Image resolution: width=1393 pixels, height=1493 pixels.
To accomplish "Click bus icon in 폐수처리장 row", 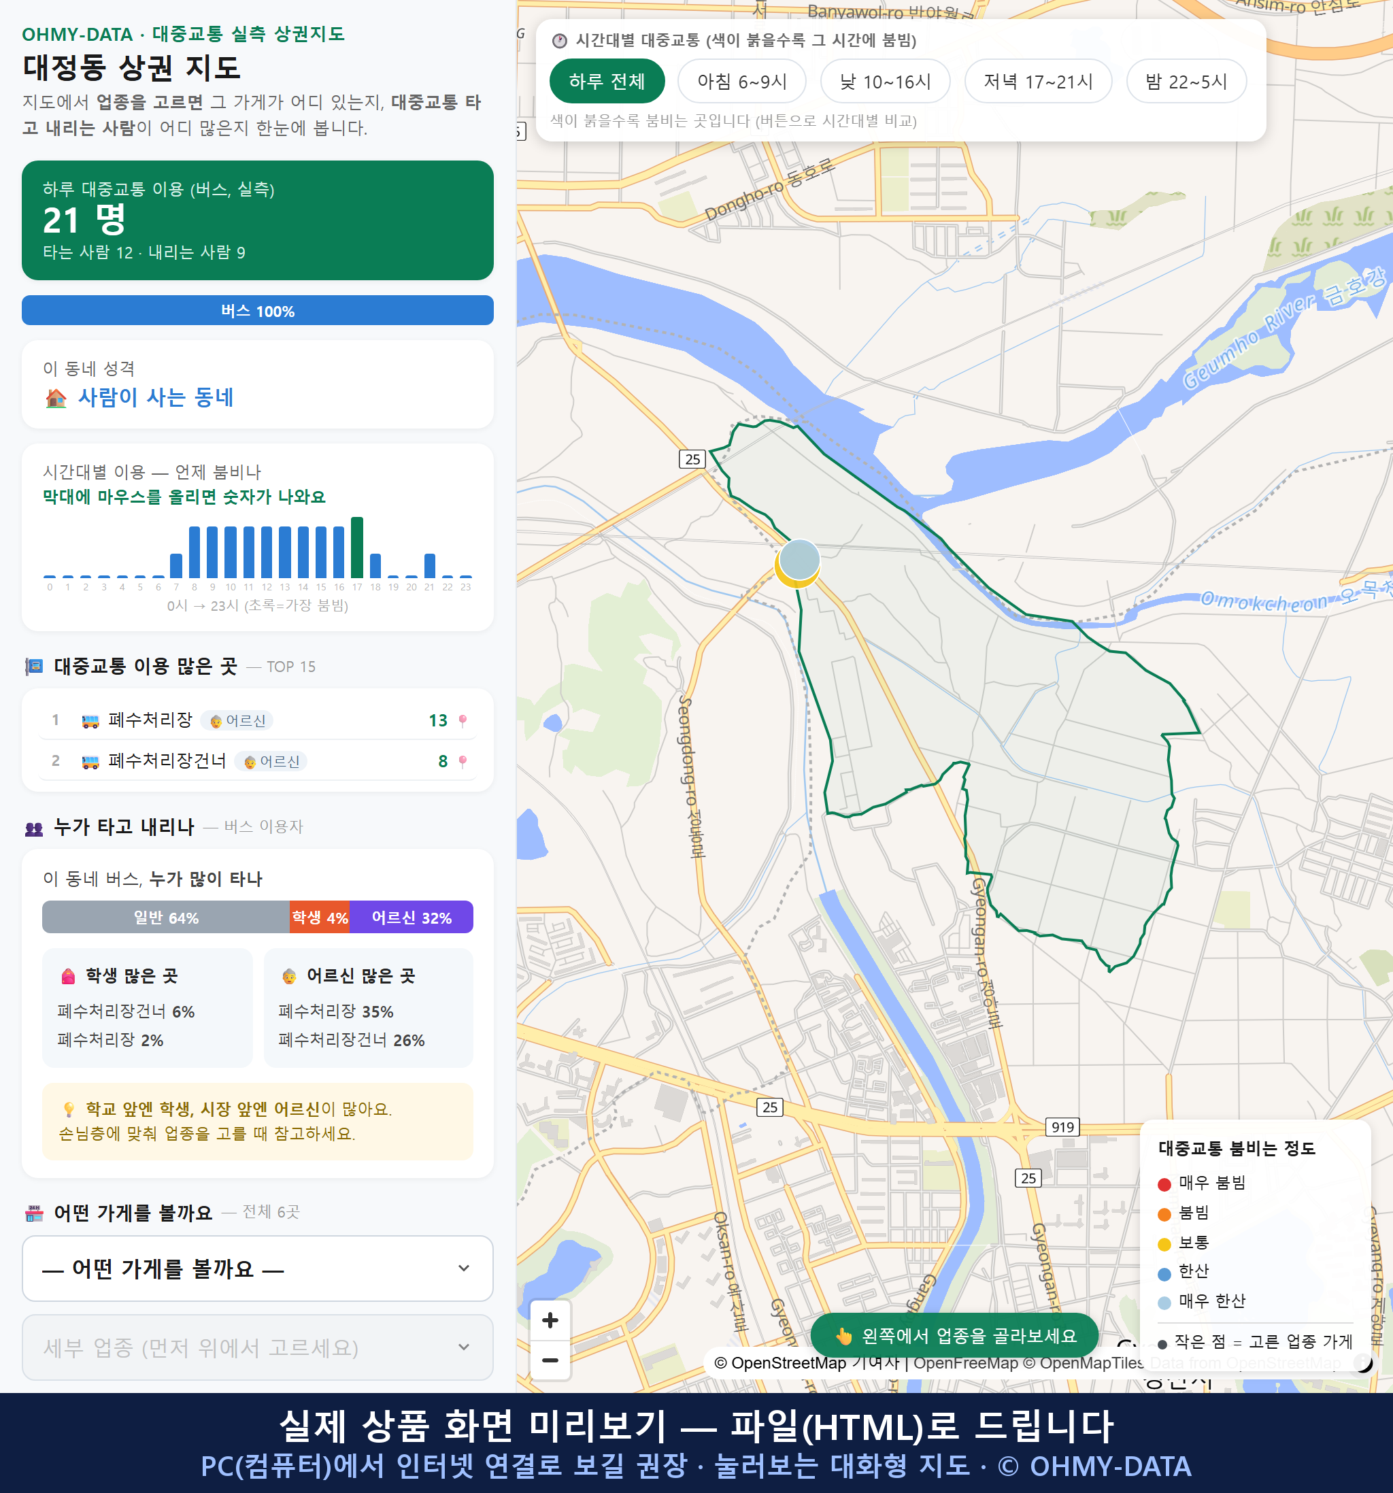I will pyautogui.click(x=90, y=721).
